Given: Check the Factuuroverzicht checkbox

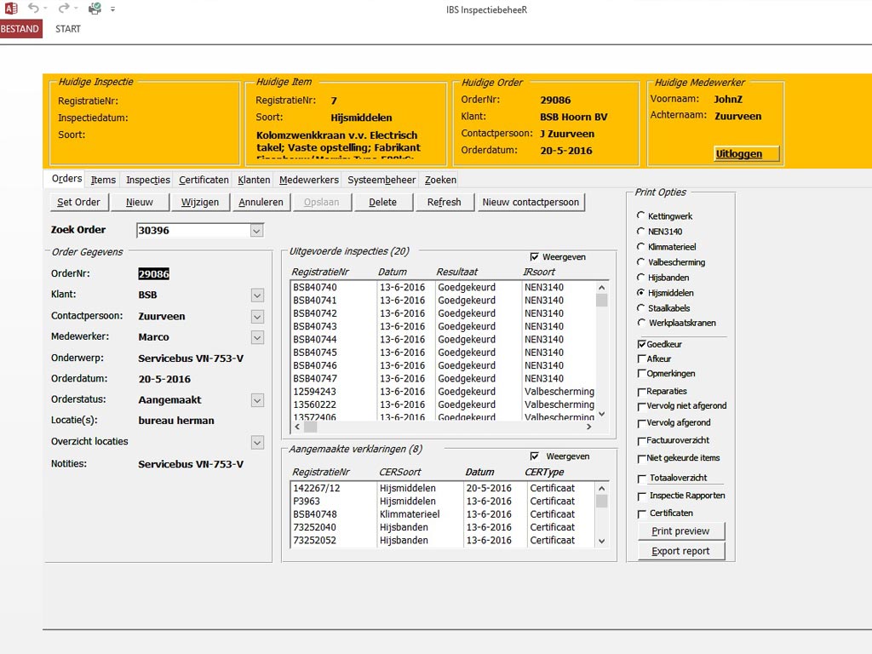Looking at the screenshot, I should coord(642,441).
